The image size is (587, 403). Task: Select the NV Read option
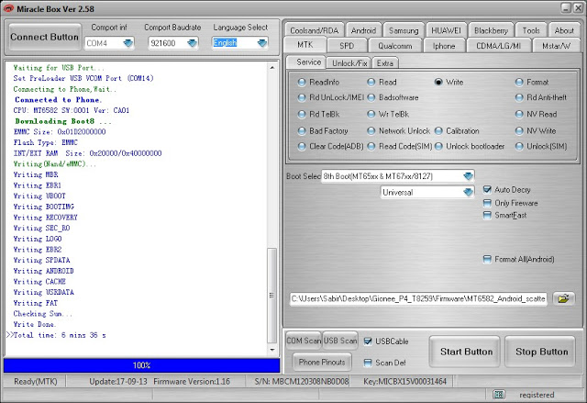[x=536, y=114]
